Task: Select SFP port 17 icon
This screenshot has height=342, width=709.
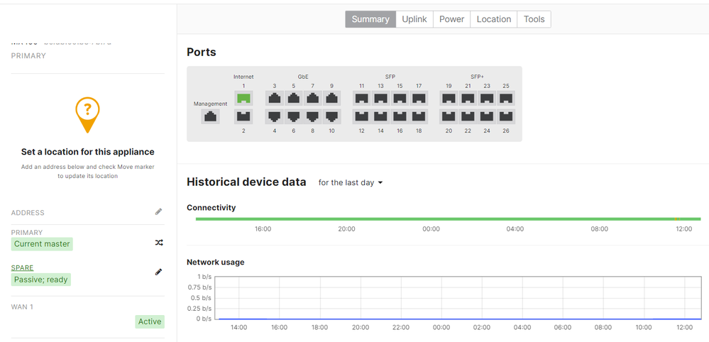Action: (x=419, y=98)
